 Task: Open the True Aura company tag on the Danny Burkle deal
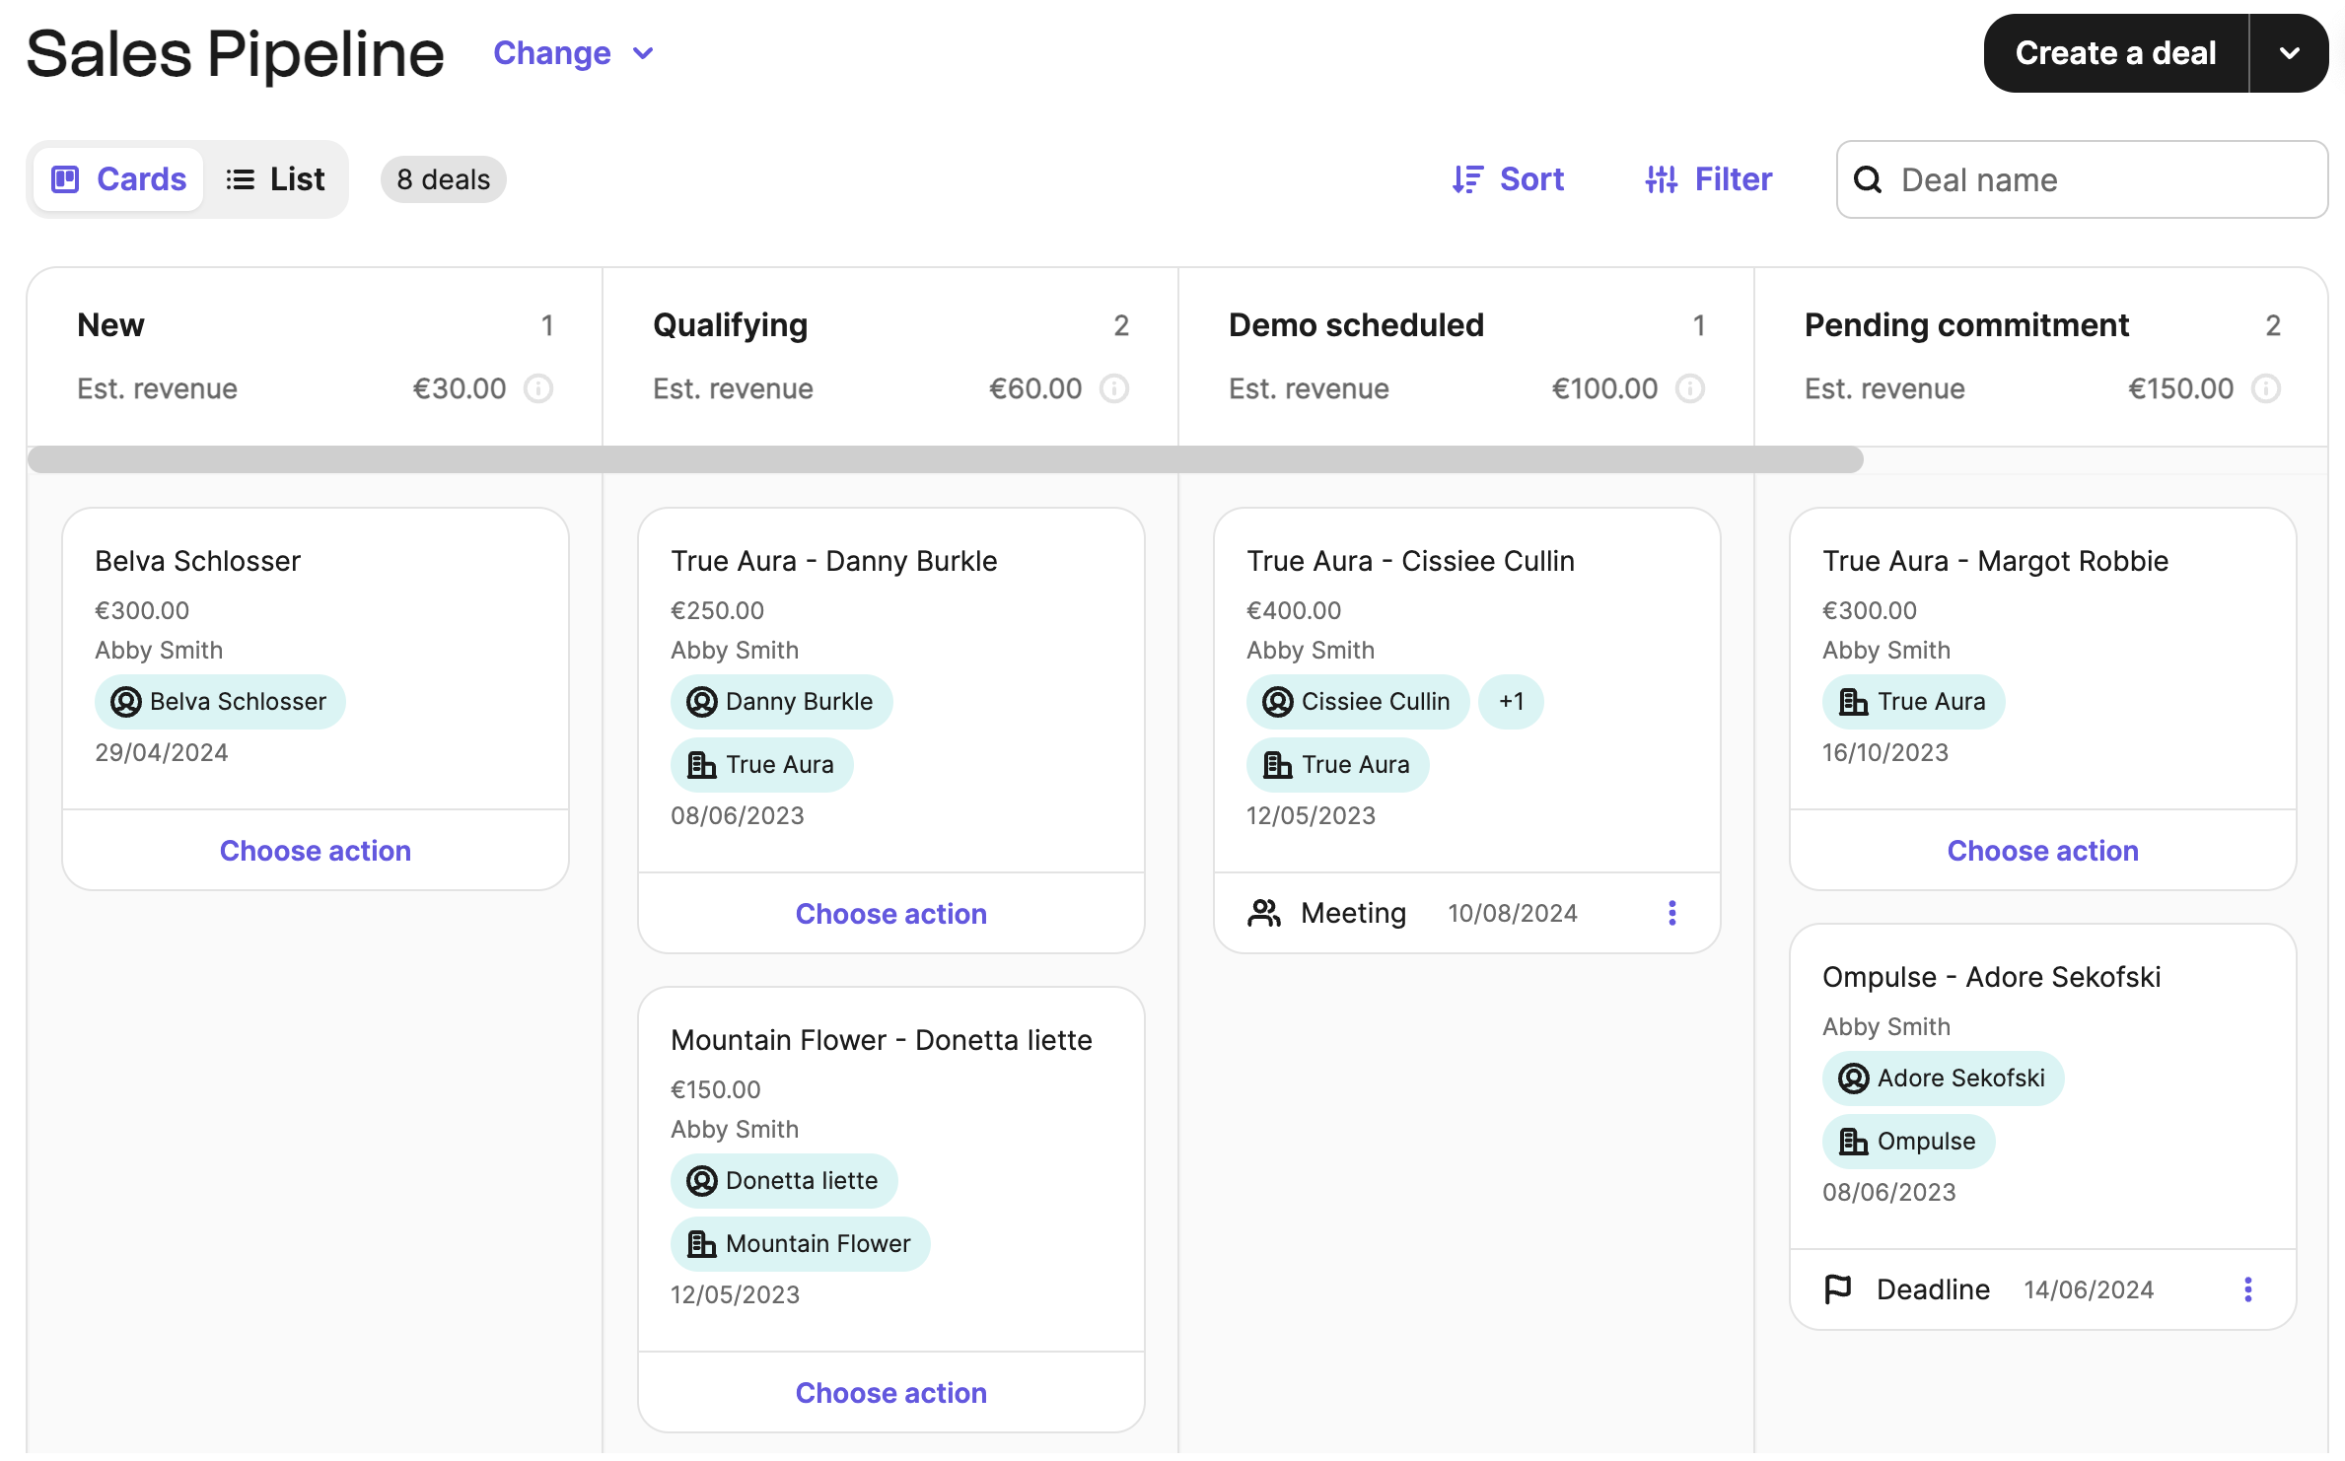[761, 765]
